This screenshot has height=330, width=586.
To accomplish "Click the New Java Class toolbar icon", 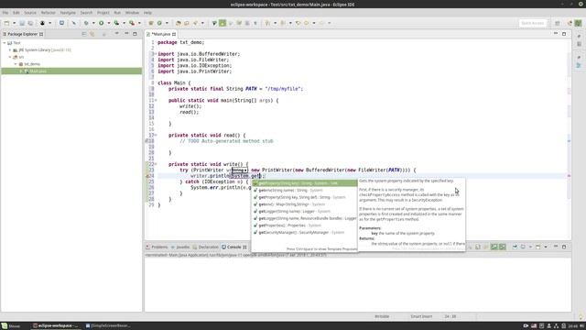I will (159, 23).
